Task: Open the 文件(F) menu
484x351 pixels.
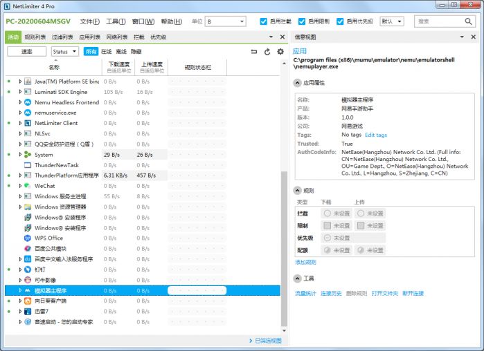Action: pyautogui.click(x=90, y=21)
